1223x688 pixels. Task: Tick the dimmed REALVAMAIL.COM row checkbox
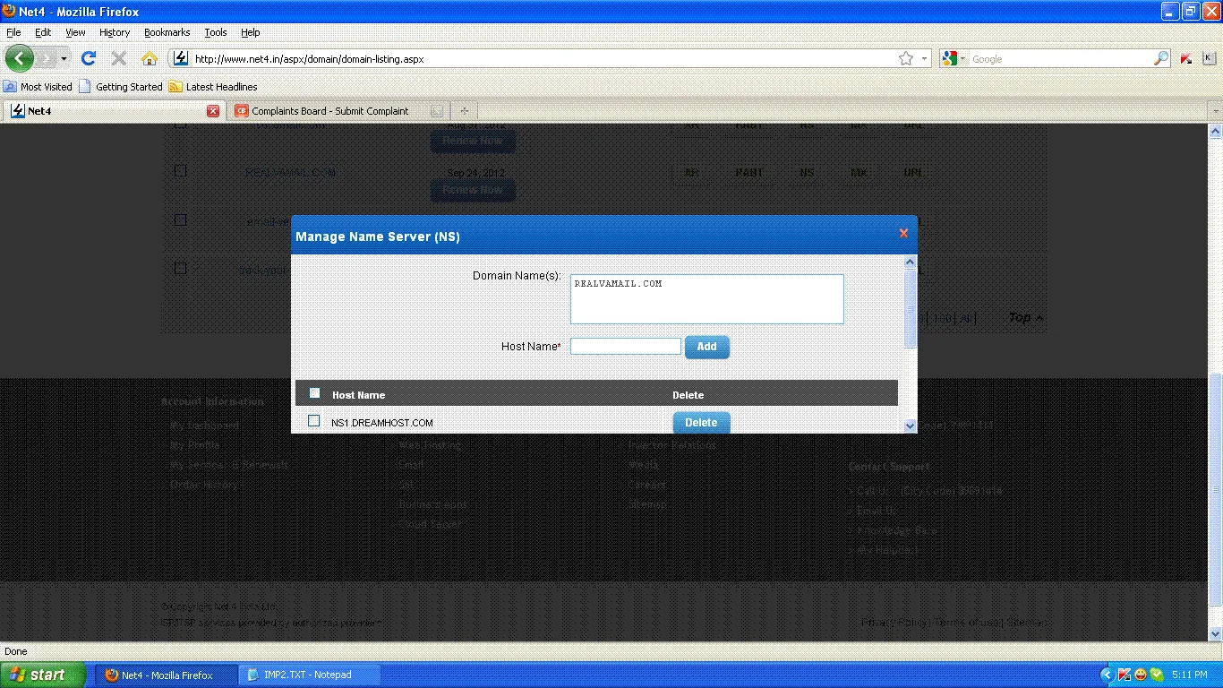click(180, 170)
